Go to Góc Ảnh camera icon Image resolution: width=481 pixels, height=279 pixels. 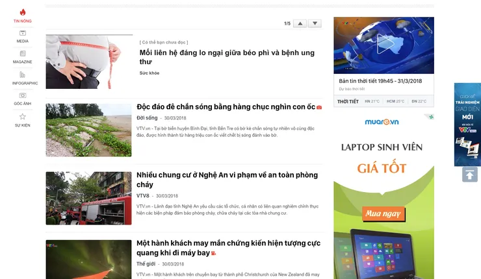[23, 95]
